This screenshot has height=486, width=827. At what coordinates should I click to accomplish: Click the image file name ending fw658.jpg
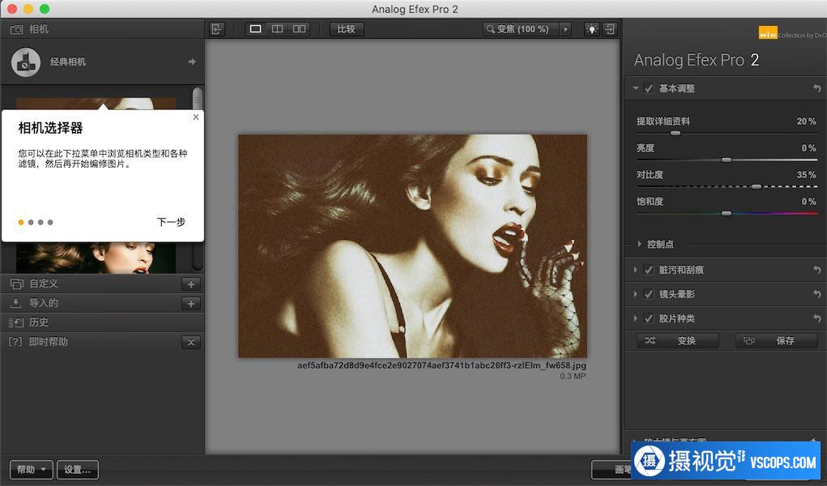[x=441, y=365]
